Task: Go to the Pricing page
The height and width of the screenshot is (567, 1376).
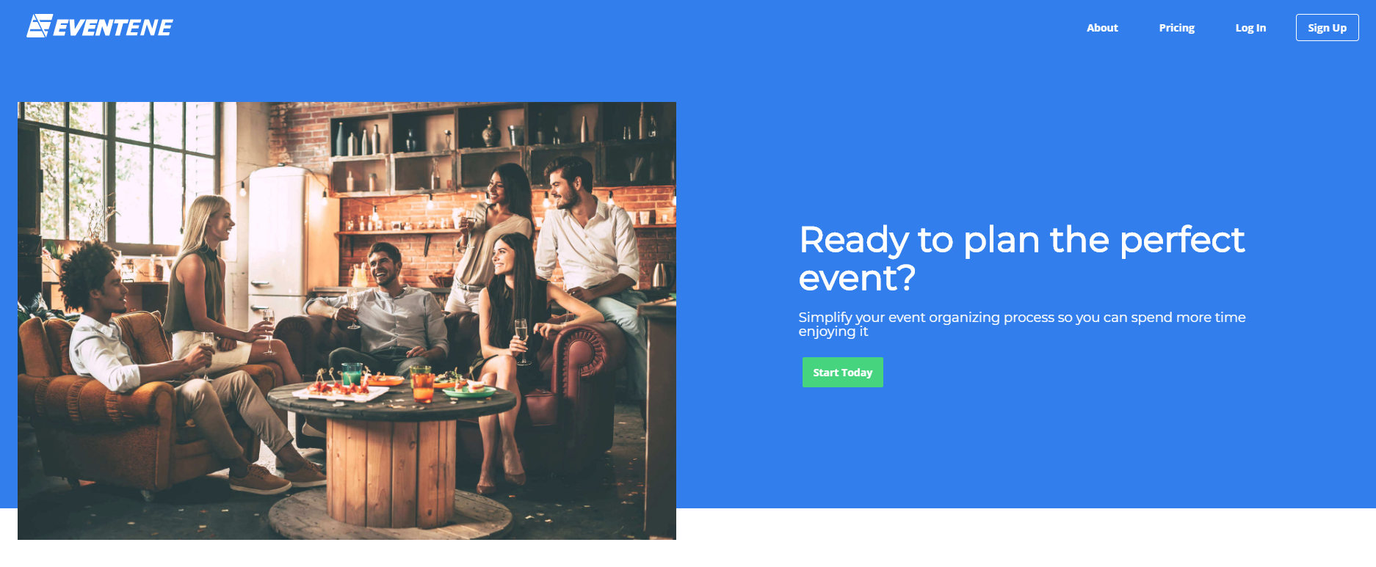Action: pos(1176,28)
